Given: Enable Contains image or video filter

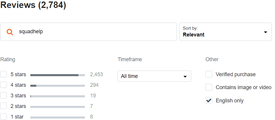Looking at the screenshot, I should (x=209, y=87).
